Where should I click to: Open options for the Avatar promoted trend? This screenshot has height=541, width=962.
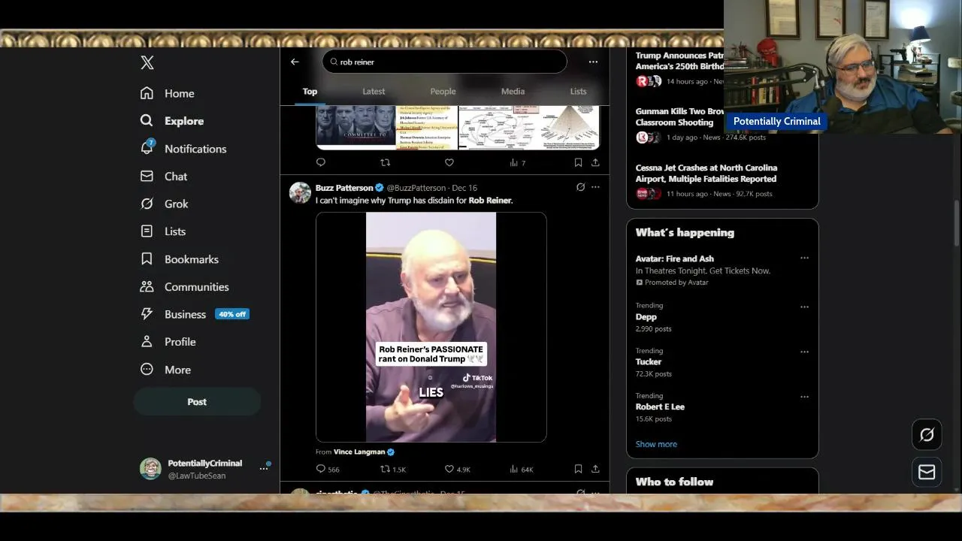coord(804,258)
